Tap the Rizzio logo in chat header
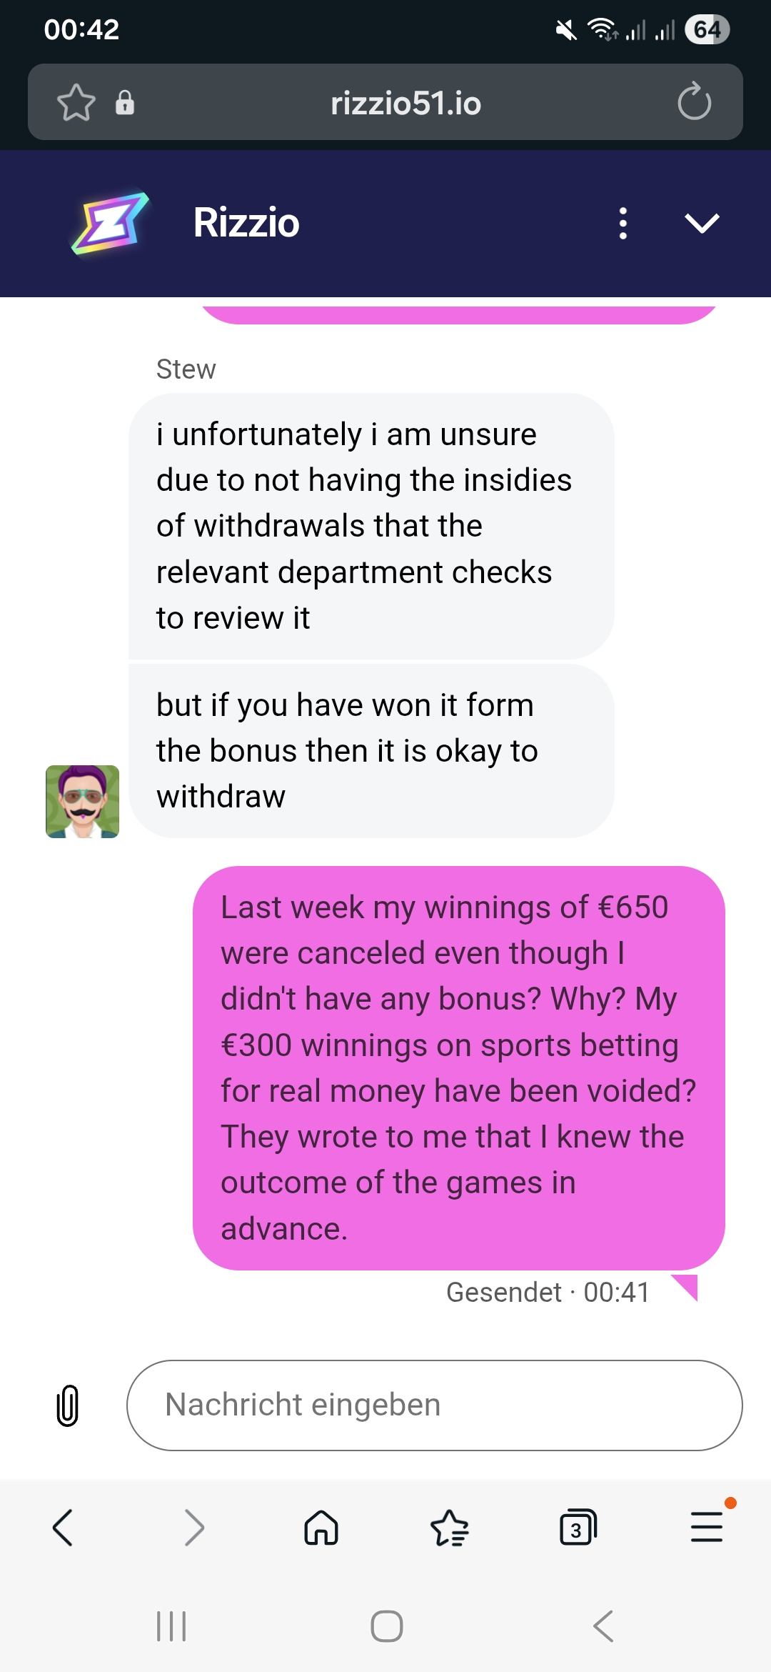771x1672 pixels. (x=110, y=223)
